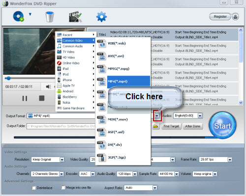Open iPad device category

pyautogui.click(x=75, y=69)
